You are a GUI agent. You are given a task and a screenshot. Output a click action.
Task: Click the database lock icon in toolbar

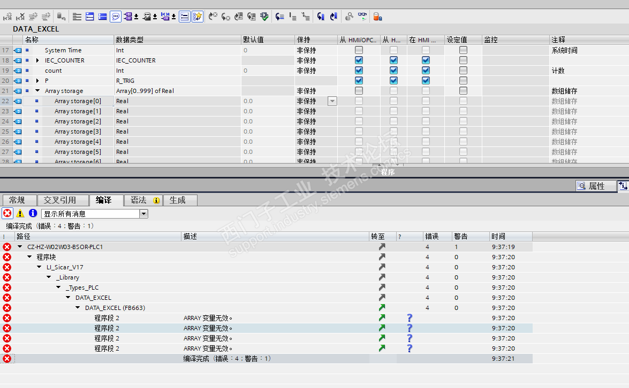pyautogui.click(x=377, y=17)
